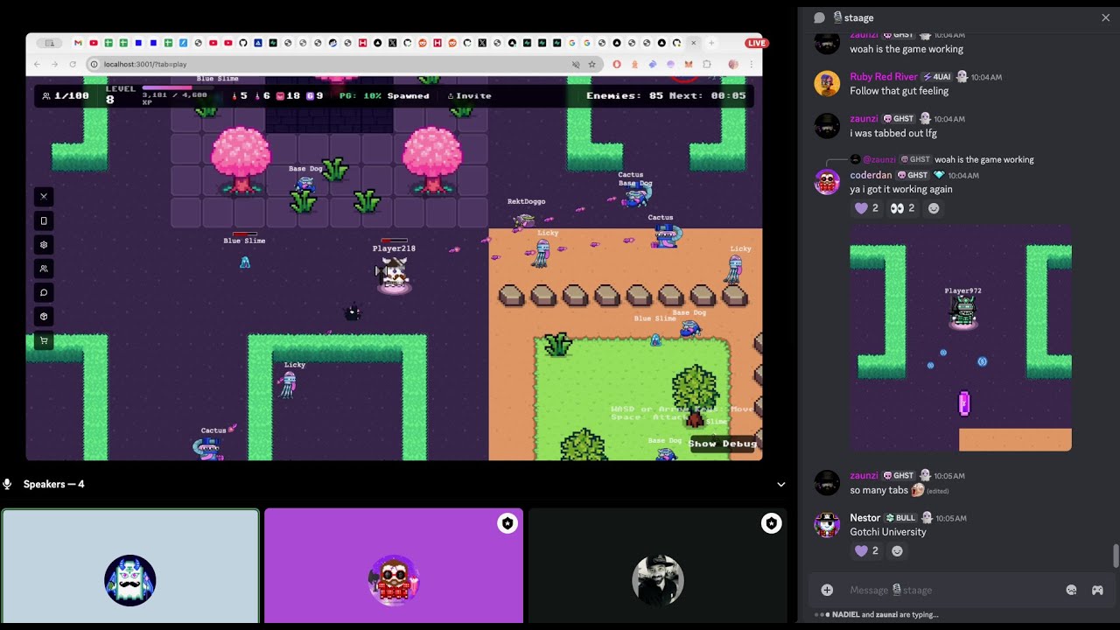This screenshot has height=630, width=1120.
Task: Switch to the first GitHub browser tab
Action: pyautogui.click(x=243, y=43)
